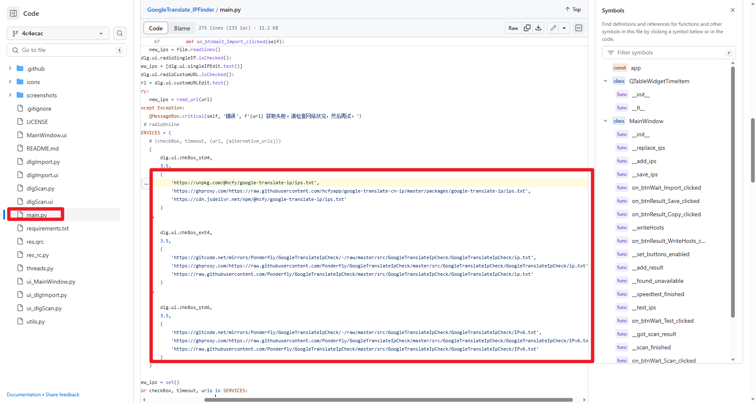This screenshot has width=756, height=403.
Task: Open README.md in file tree
Action: 42,148
